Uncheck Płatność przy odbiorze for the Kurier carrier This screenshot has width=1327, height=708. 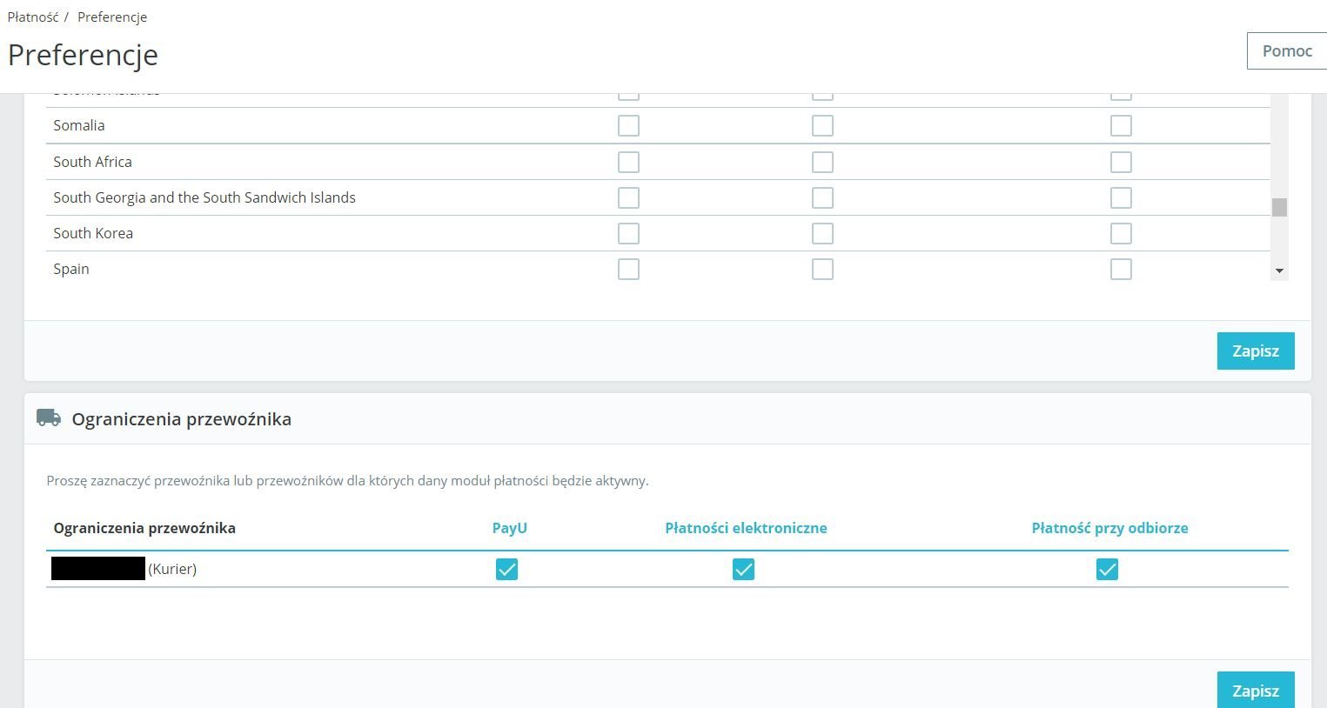click(x=1107, y=570)
